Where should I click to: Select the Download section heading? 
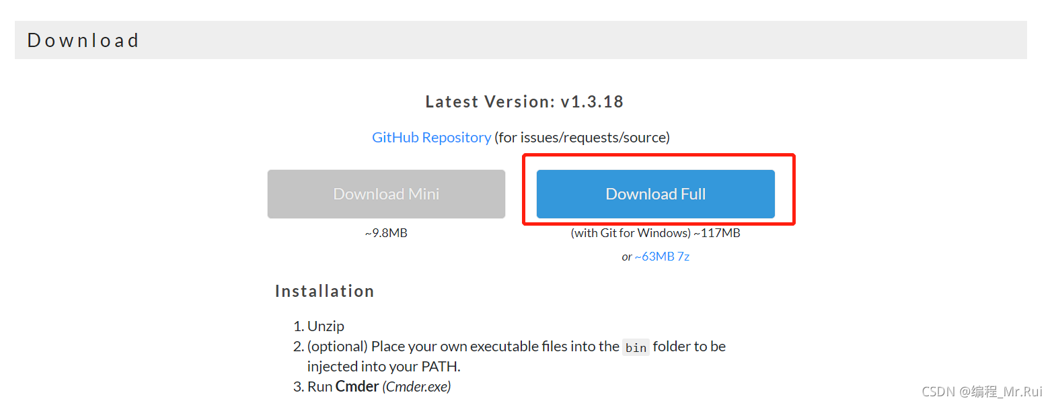[83, 40]
